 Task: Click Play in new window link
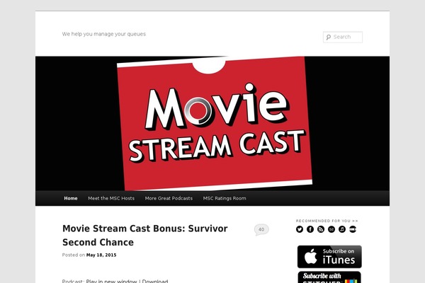coord(111,281)
